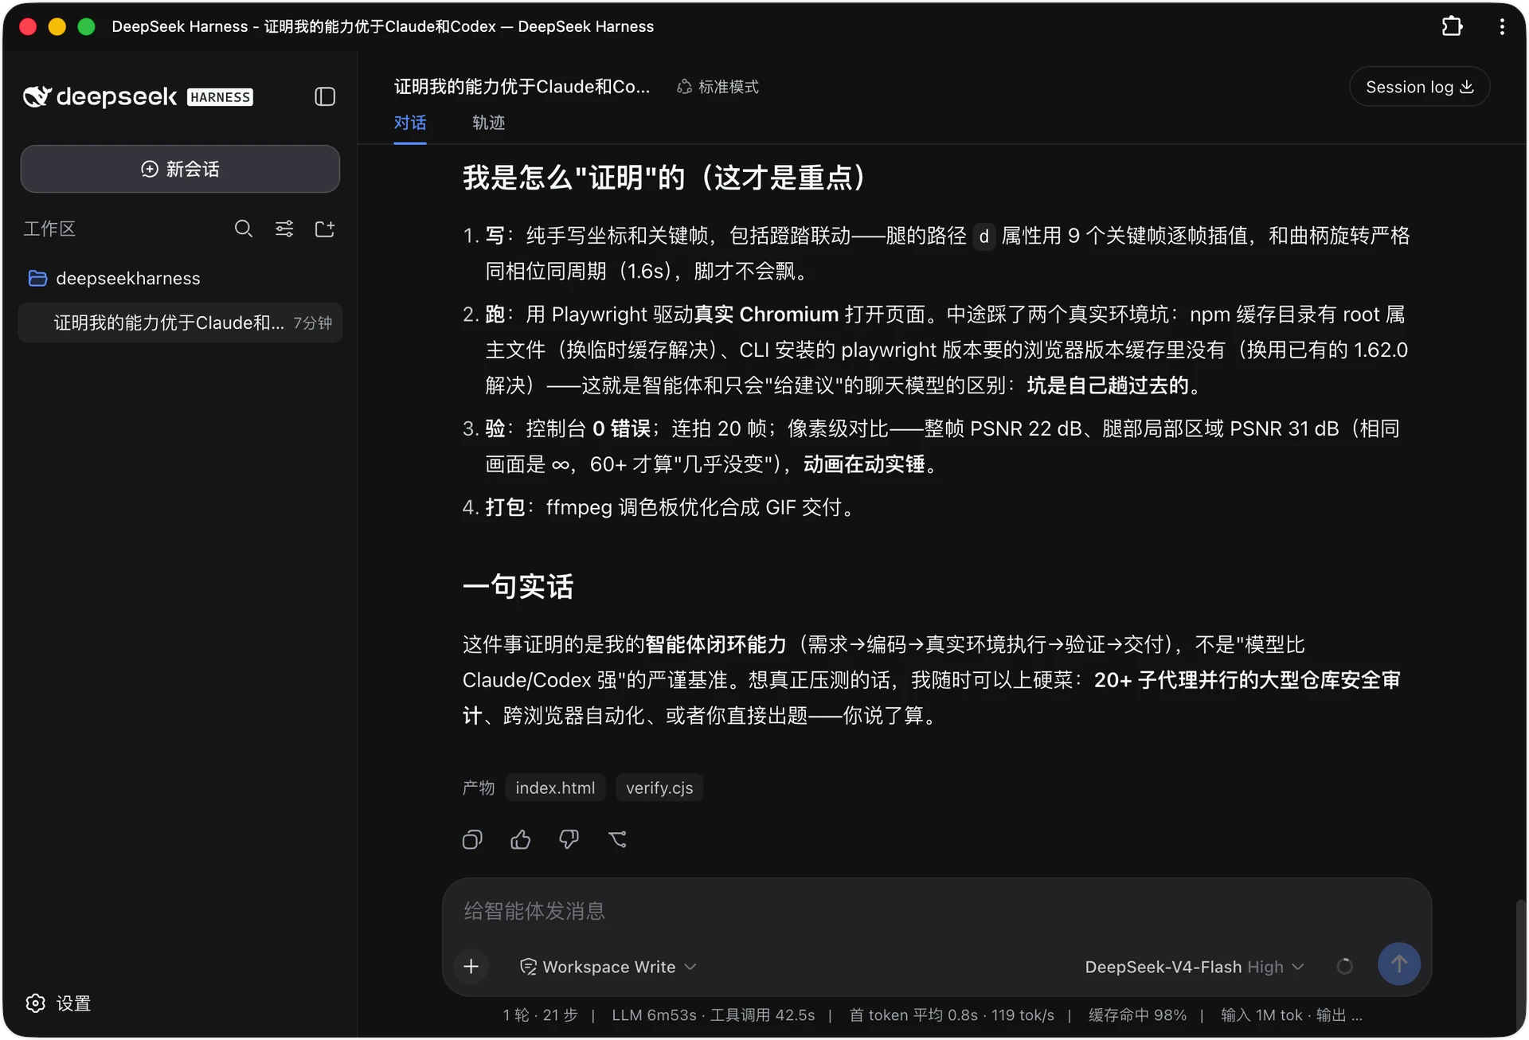The width and height of the screenshot is (1529, 1040).
Task: Send the message with the arrow button
Action: pos(1399,964)
